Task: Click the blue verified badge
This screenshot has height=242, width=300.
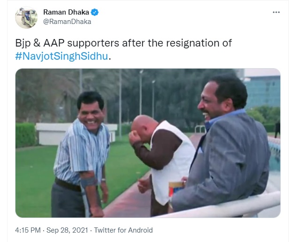Action: pyautogui.click(x=94, y=12)
